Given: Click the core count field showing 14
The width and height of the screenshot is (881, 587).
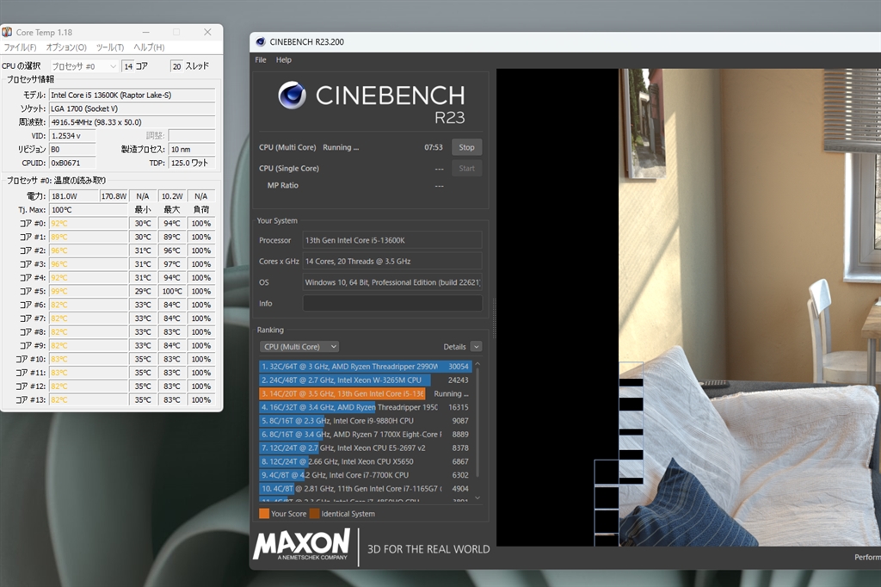Looking at the screenshot, I should pyautogui.click(x=128, y=66).
